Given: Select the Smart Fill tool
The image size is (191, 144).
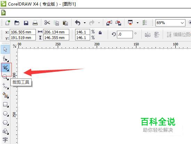Looking at the screenshot, I should 6,95.
